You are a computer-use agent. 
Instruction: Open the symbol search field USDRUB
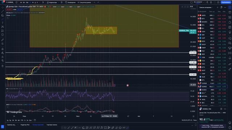[10, 3]
